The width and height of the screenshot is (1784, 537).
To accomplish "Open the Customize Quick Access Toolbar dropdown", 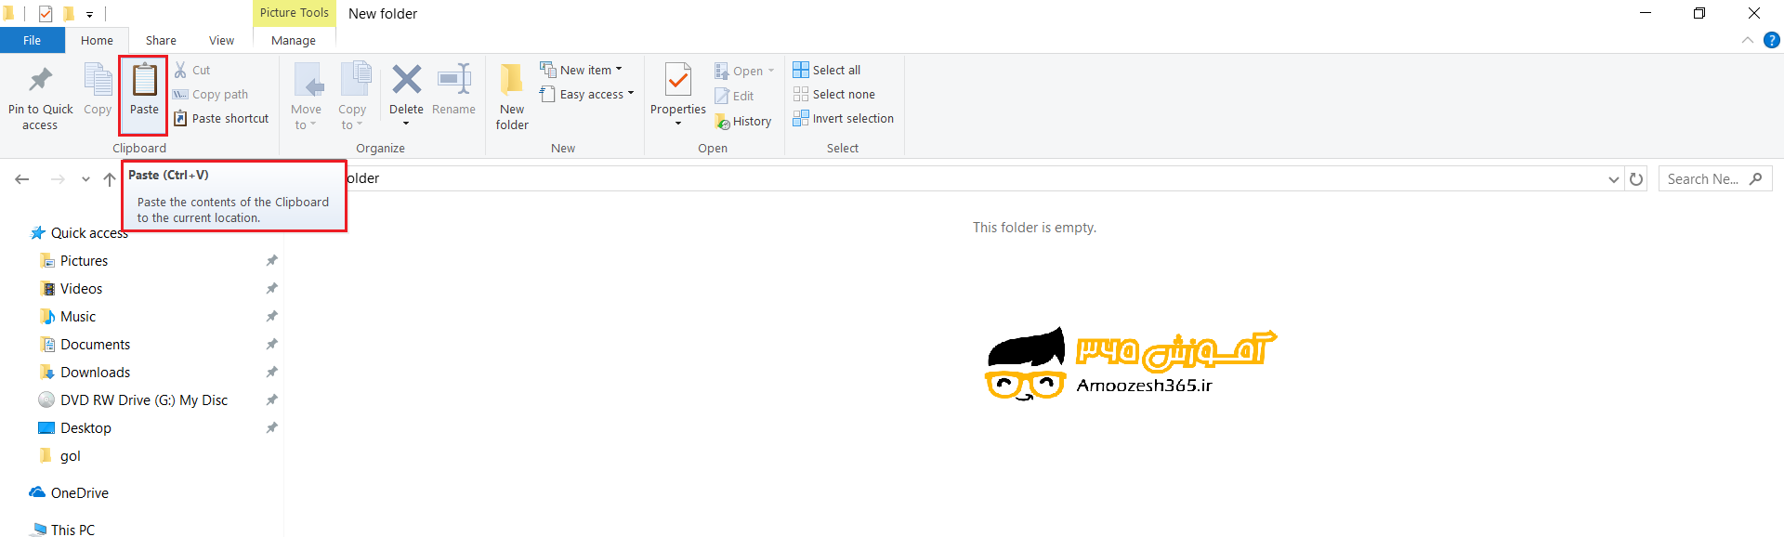I will pos(89,15).
